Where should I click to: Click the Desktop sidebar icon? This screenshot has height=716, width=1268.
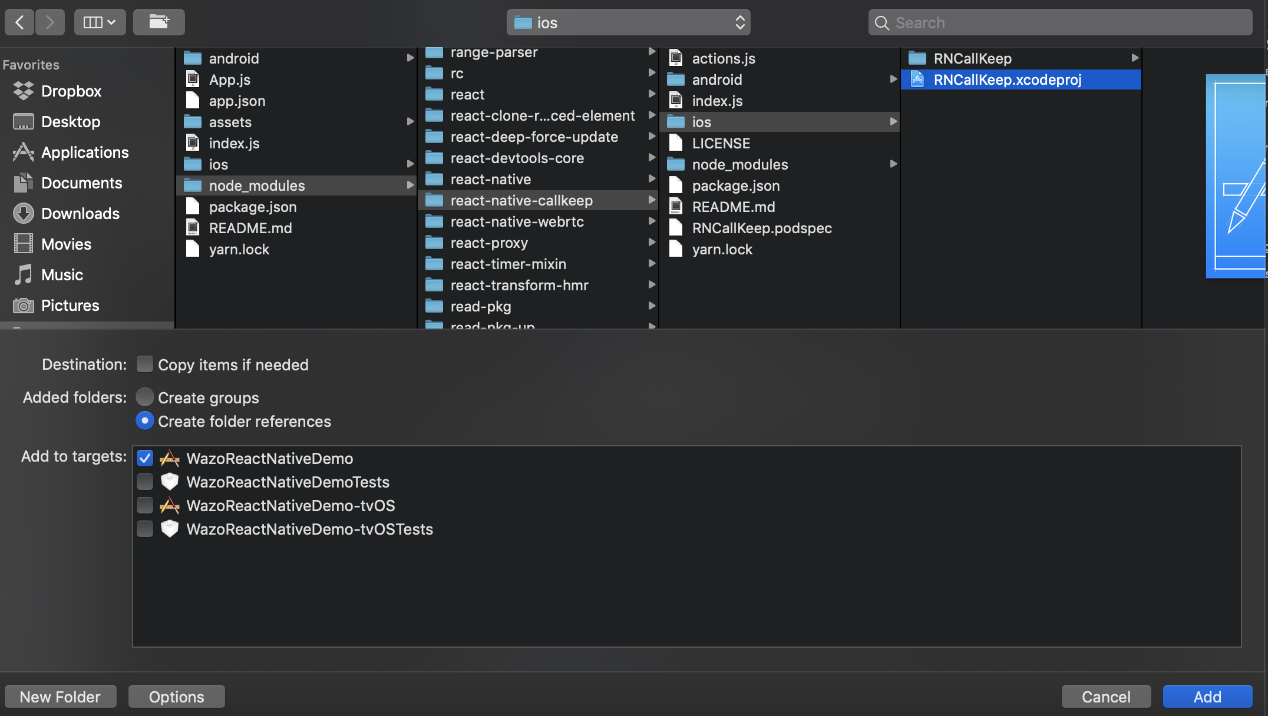[22, 122]
